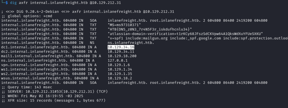
Task: Click ws1 address 10.129.1.34
Action: [x=120, y=69]
